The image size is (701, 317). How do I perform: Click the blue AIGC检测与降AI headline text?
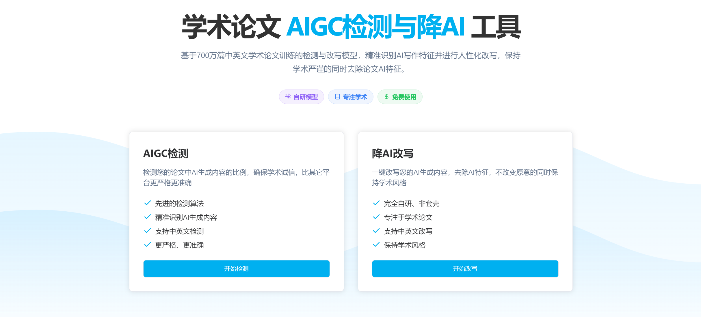click(375, 27)
